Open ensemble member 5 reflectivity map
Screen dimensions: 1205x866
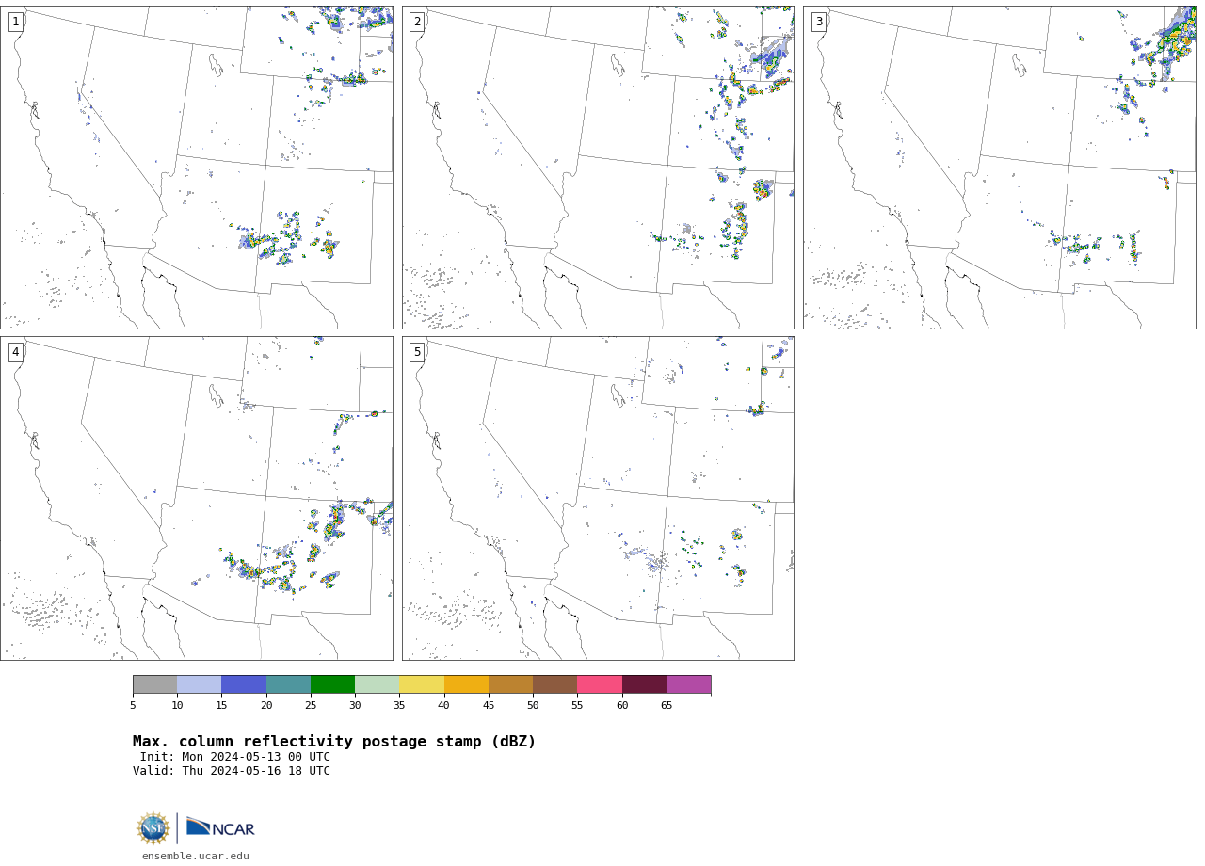tap(598, 499)
